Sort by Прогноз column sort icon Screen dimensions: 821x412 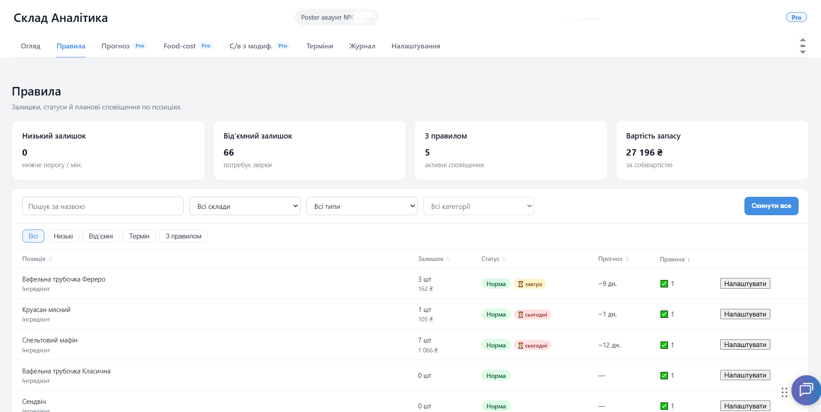click(x=627, y=259)
